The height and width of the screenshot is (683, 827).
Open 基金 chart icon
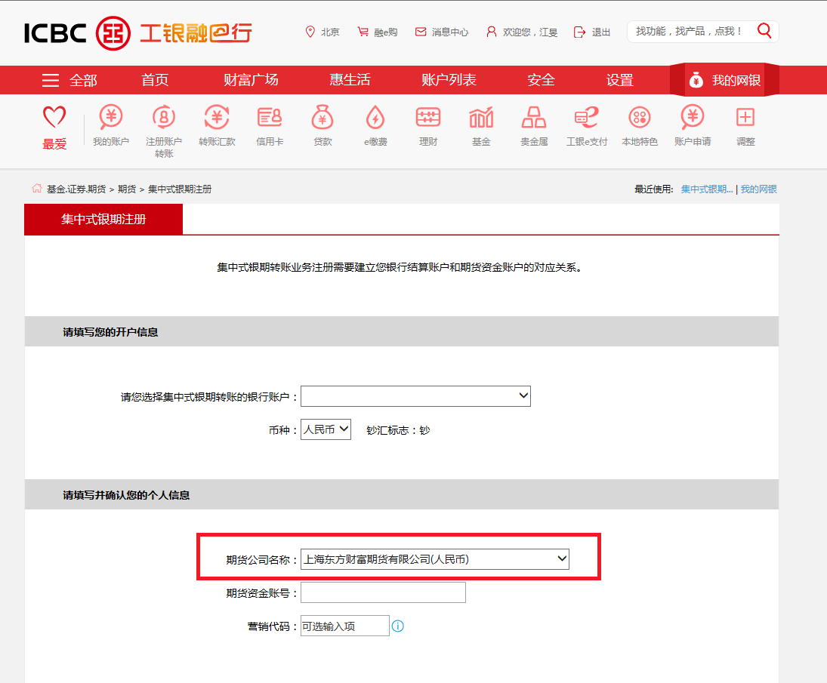[481, 116]
